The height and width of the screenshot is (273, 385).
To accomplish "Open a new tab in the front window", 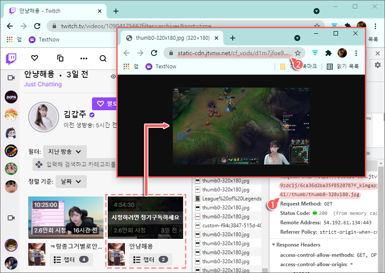I will tap(233, 38).
